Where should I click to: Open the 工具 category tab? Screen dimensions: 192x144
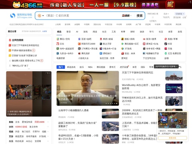click(x=114, y=32)
